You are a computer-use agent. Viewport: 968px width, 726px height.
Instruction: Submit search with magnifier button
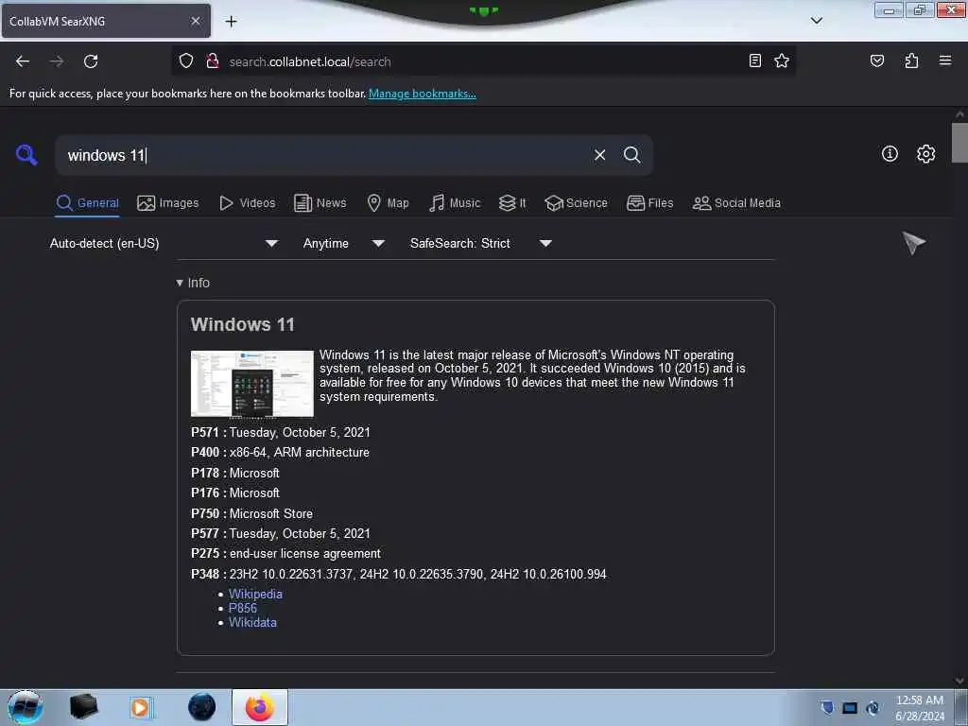click(x=631, y=155)
